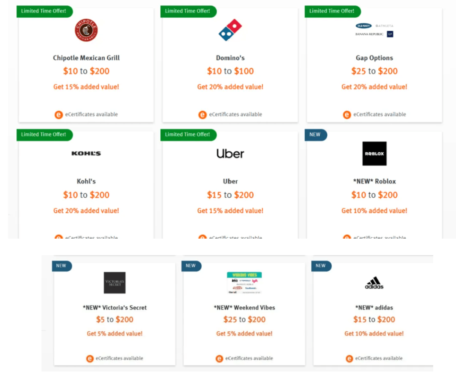Click Limited Time Offer badge on Kohl's
Viewport: 456px width, 374px height.
(x=44, y=134)
